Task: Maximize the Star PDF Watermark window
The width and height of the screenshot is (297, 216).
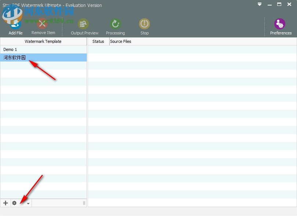Action: click(279, 4)
